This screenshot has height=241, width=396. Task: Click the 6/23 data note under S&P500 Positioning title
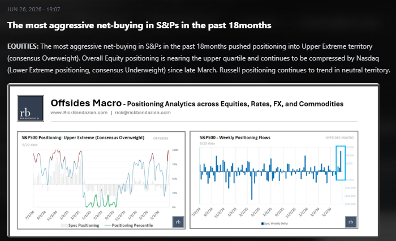click(x=30, y=145)
